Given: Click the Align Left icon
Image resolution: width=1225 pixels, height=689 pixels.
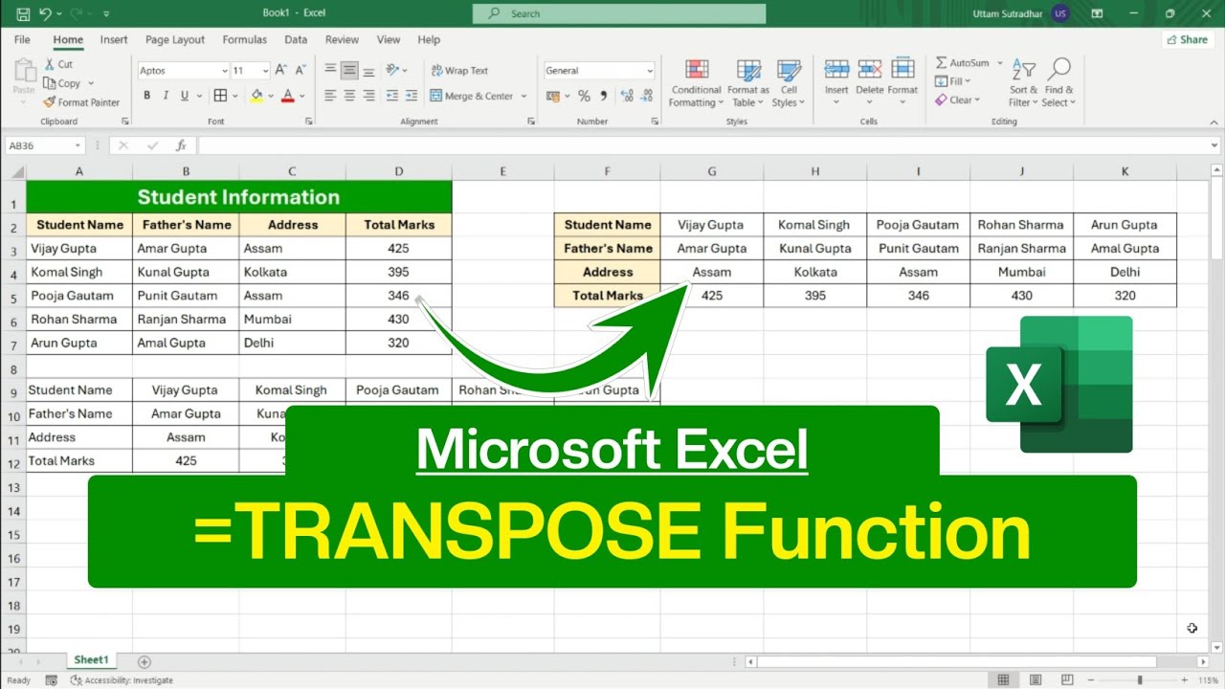Looking at the screenshot, I should (x=330, y=96).
